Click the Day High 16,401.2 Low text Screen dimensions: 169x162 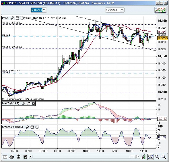46,18
